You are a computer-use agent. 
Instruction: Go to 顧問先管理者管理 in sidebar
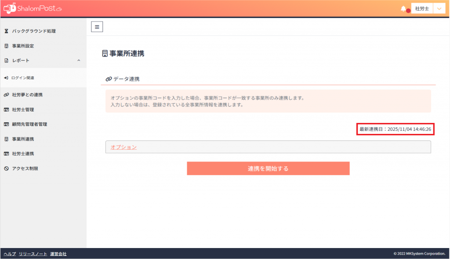[x=29, y=124]
